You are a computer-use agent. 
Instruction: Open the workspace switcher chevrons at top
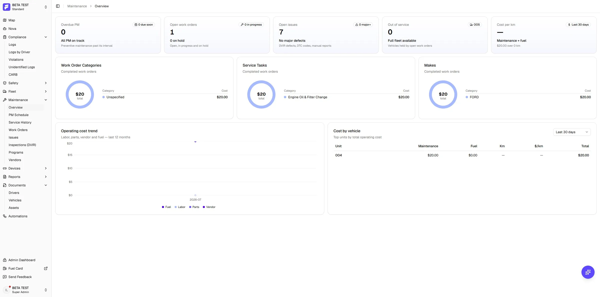click(x=46, y=7)
